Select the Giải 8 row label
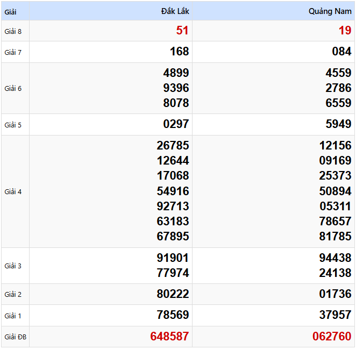Viewport: 356px width, 349px height. 13,31
